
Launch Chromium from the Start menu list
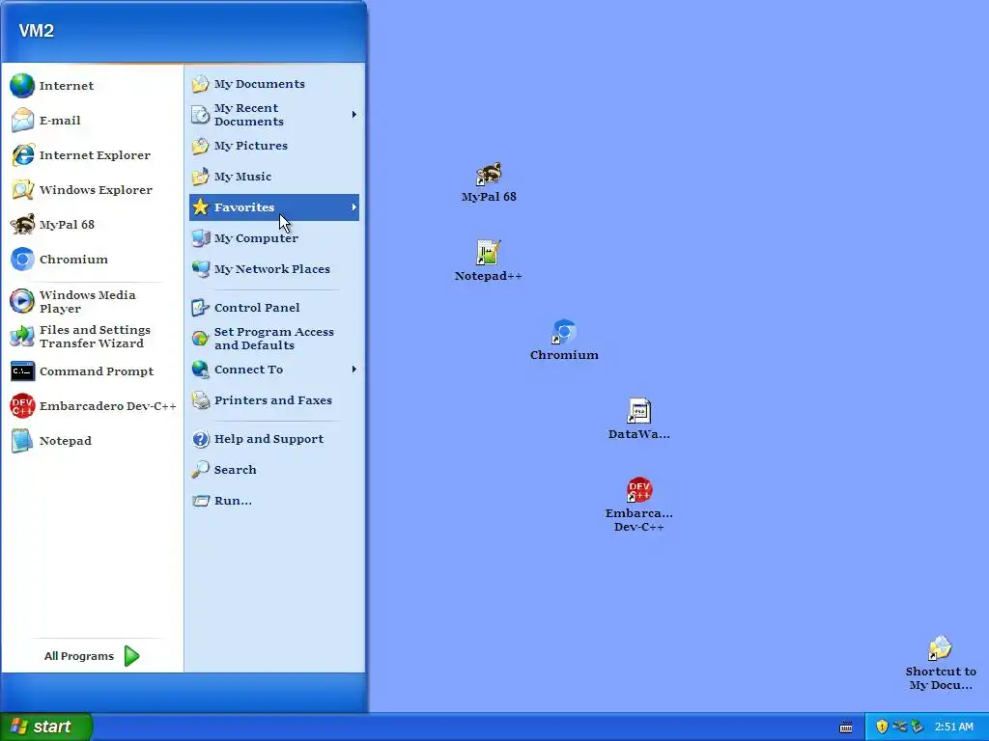click(x=92, y=259)
